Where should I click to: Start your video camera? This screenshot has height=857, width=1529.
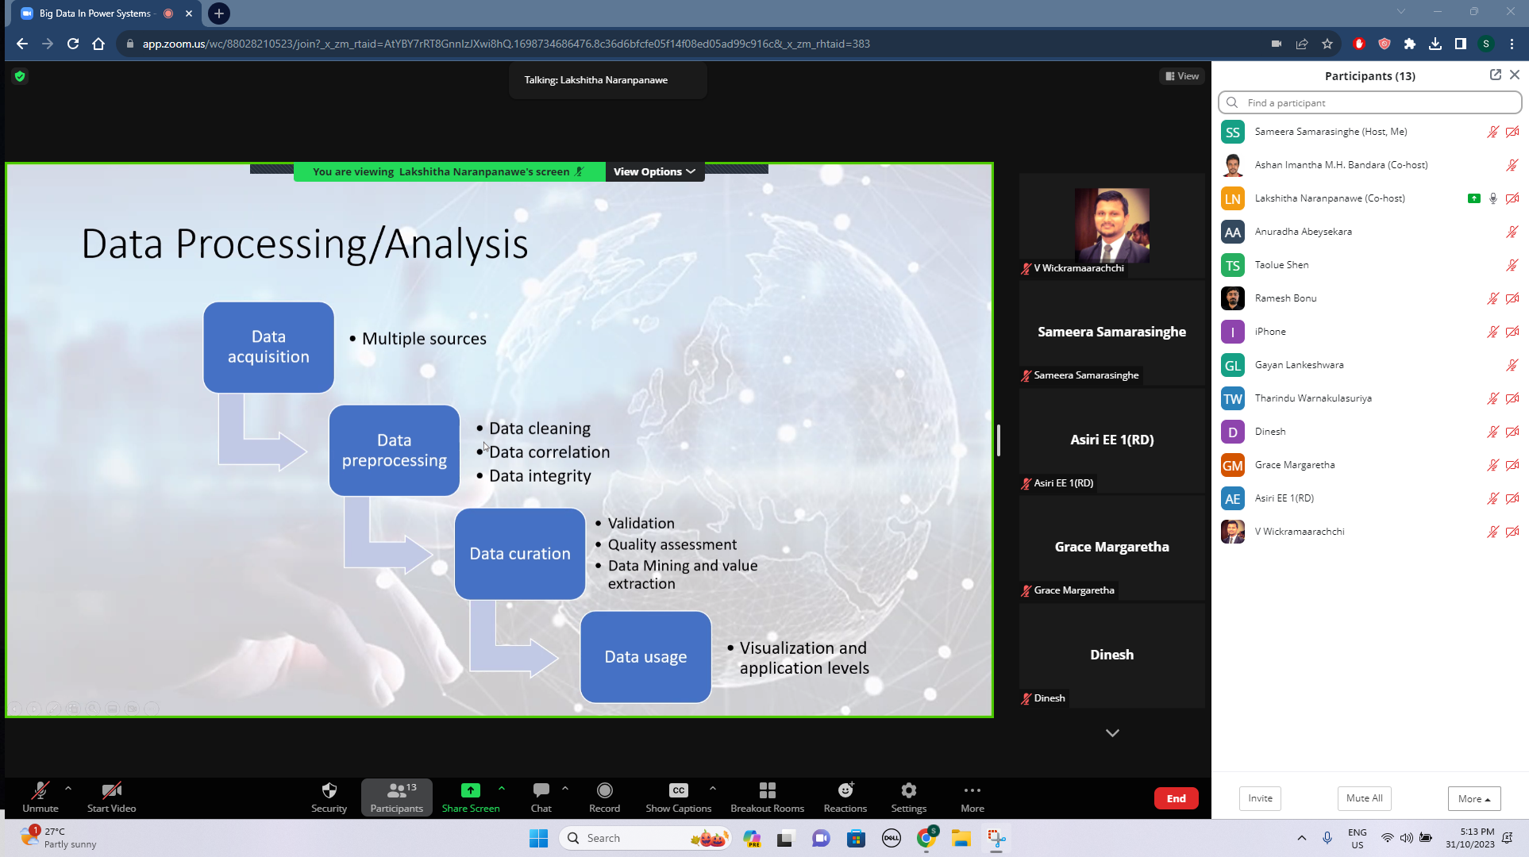click(111, 797)
